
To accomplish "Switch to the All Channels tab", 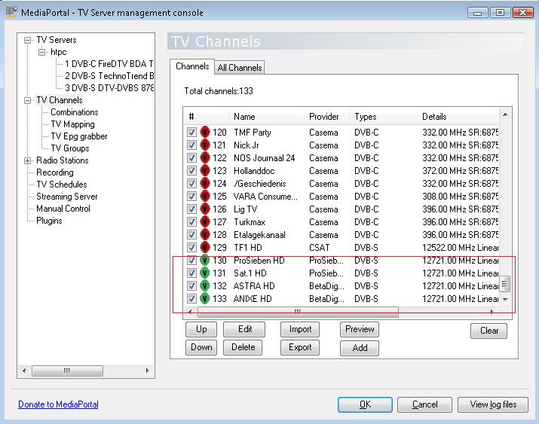I will coord(240,68).
